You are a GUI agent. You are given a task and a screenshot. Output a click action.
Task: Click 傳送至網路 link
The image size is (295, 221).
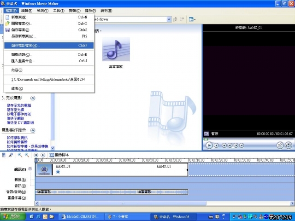pos(15,118)
